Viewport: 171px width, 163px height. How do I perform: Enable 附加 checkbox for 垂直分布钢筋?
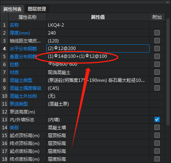coord(157,56)
